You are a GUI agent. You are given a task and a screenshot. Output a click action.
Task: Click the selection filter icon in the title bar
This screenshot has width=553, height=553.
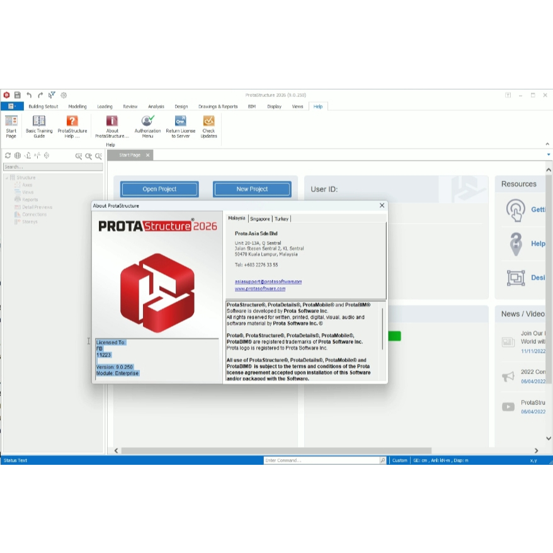point(52,95)
